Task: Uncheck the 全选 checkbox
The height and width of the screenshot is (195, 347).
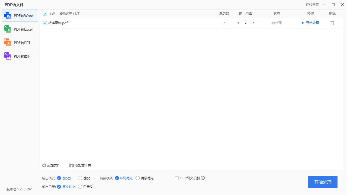Action: click(x=45, y=13)
